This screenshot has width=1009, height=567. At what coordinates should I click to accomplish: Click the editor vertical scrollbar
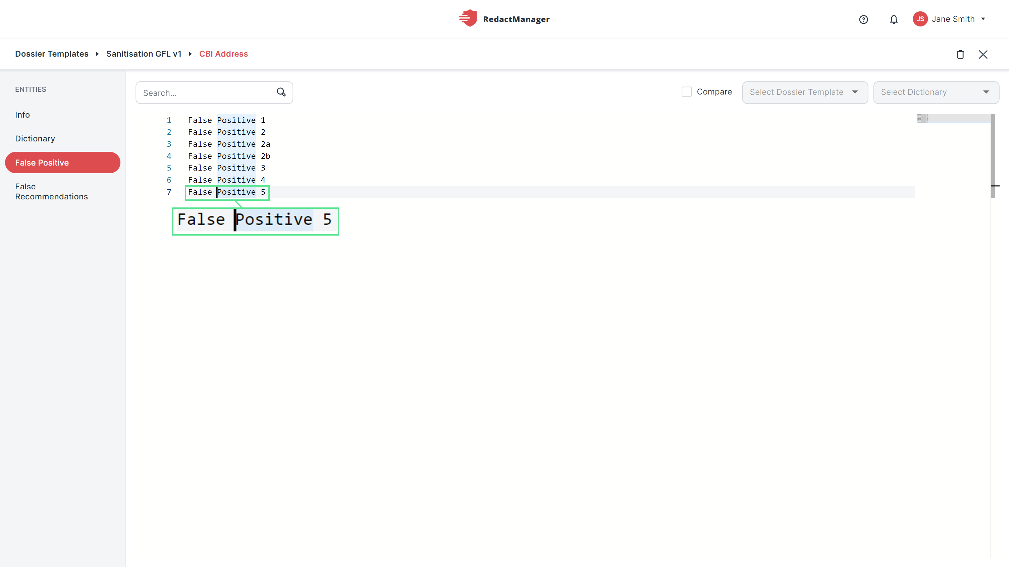point(993,156)
